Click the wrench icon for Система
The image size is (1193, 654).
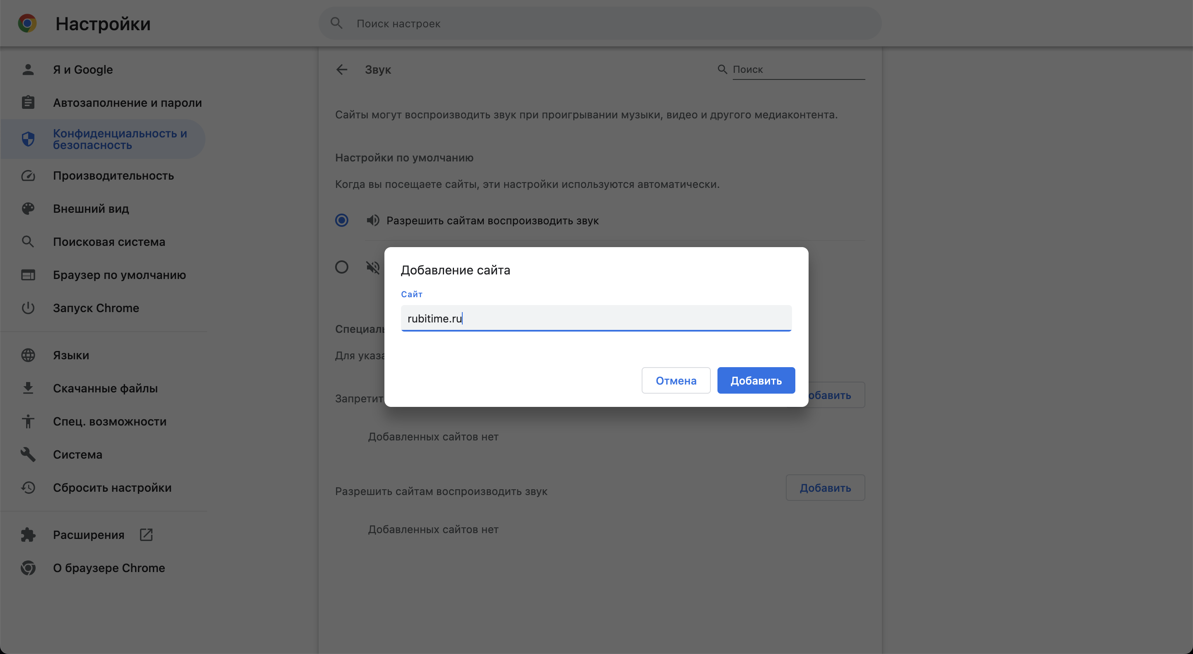pyautogui.click(x=28, y=454)
